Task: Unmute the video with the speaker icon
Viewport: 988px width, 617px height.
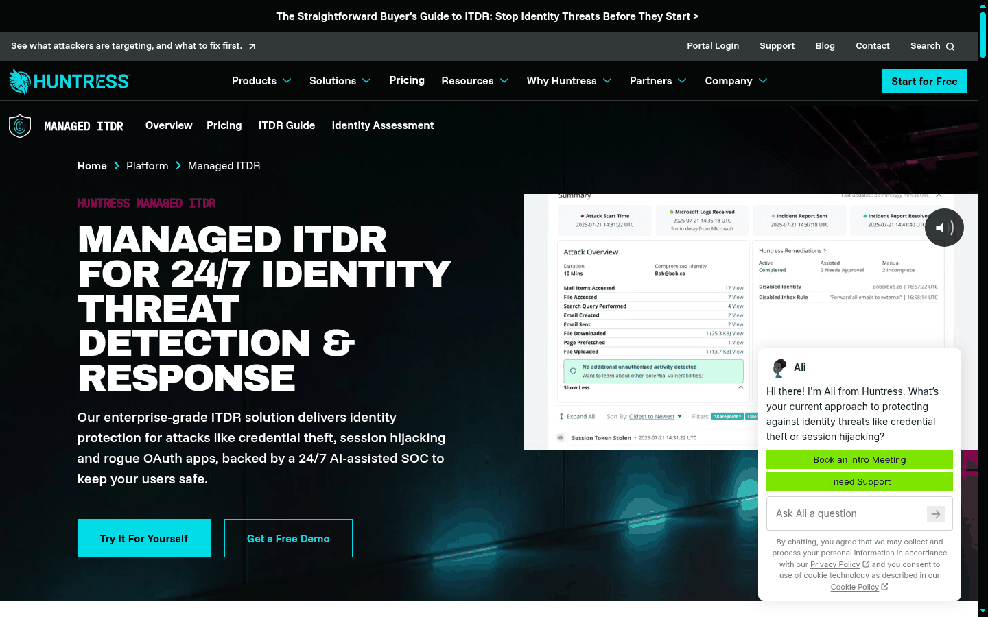Action: tap(944, 228)
